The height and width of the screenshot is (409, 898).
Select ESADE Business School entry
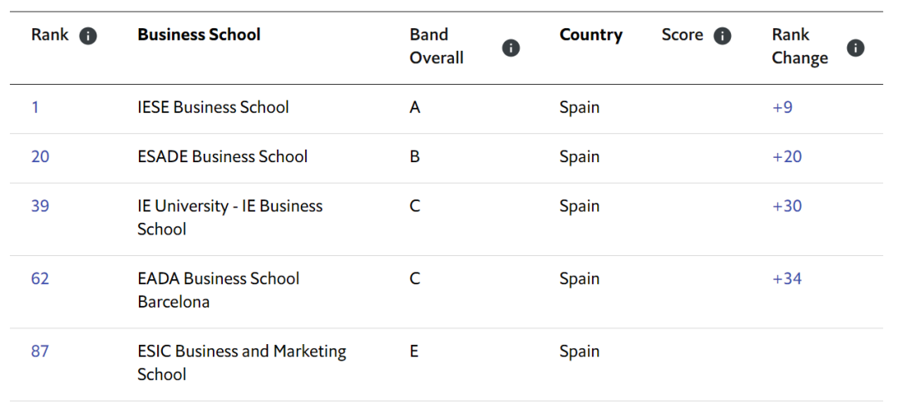tap(222, 156)
